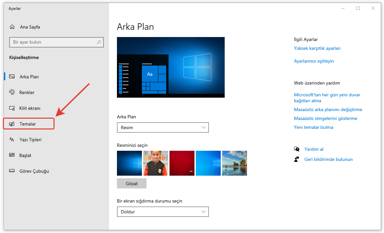Screen dimensions: 384x233
Task: Click Geri bildirimde bulunun link
Action: tap(328, 159)
